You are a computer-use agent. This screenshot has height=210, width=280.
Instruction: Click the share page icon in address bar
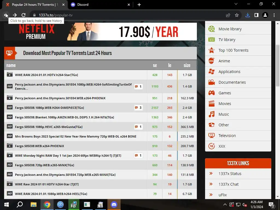[x=228, y=15]
